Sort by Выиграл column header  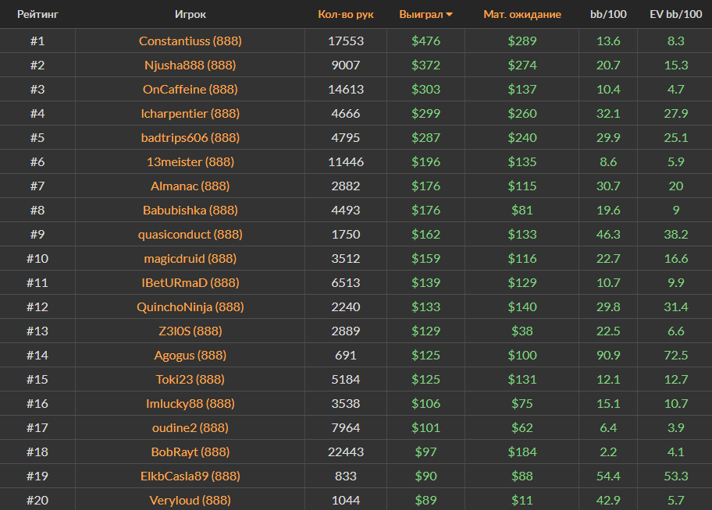[x=421, y=14]
